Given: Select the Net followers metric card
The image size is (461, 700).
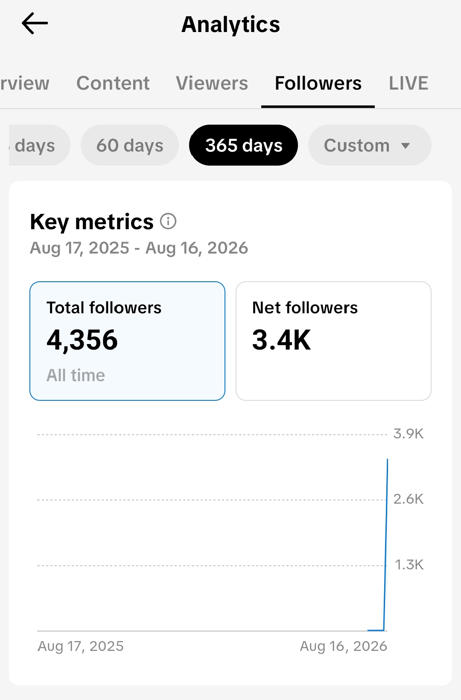Looking at the screenshot, I should tap(333, 341).
